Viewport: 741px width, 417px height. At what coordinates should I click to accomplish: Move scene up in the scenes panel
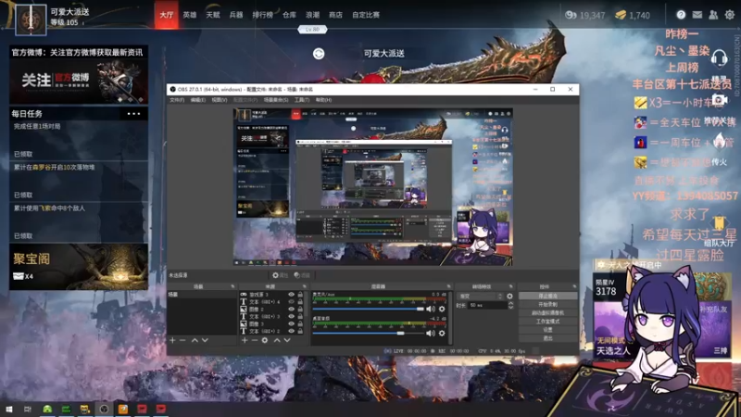coord(195,340)
